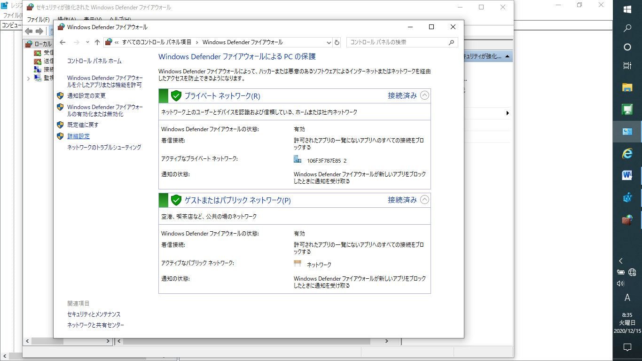Toggle the IME input mode A indicator

[x=627, y=298]
